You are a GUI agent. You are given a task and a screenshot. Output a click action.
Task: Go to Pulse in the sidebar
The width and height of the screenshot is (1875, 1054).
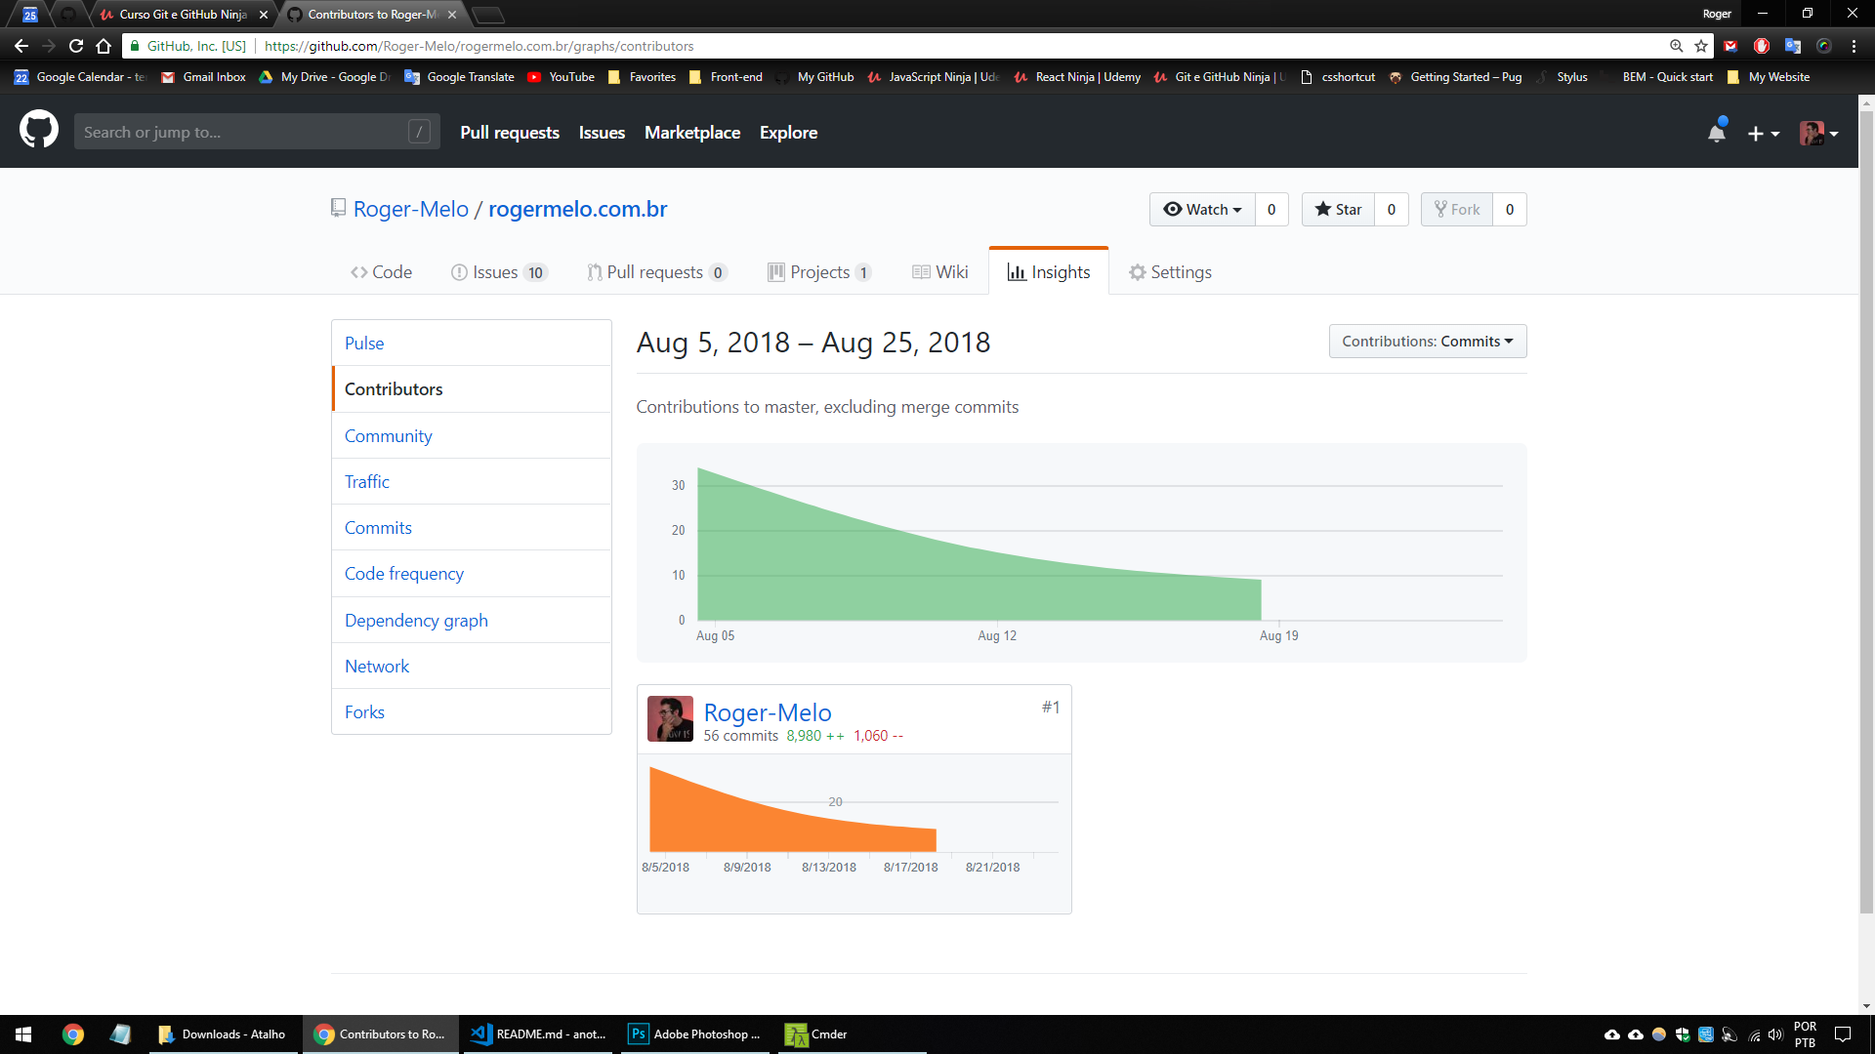pyautogui.click(x=472, y=343)
